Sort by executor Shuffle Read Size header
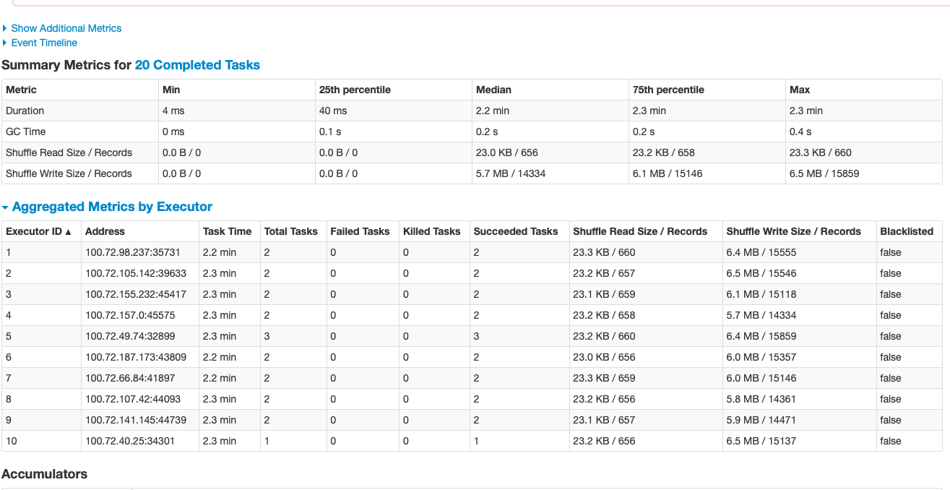950x490 pixels. coord(640,231)
